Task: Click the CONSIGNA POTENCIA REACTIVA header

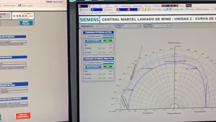Action: 99,59
